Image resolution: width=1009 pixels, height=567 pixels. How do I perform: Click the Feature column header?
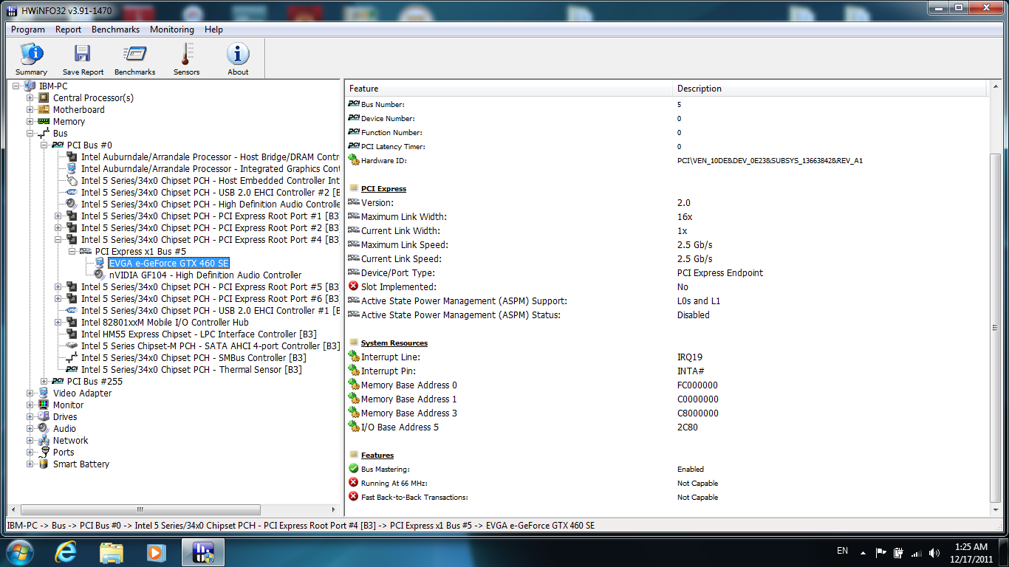pyautogui.click(x=510, y=89)
